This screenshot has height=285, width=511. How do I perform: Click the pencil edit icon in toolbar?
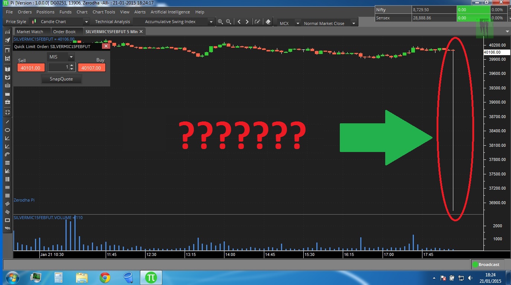coord(258,22)
